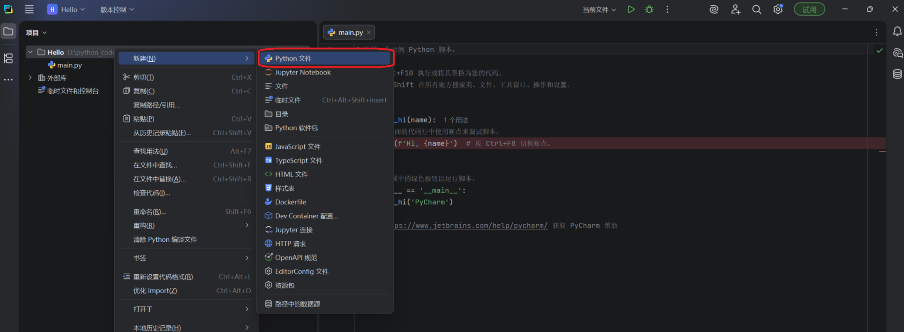Image resolution: width=904 pixels, height=332 pixels.
Task: Start debugging with the bug icon
Action: 649,9
